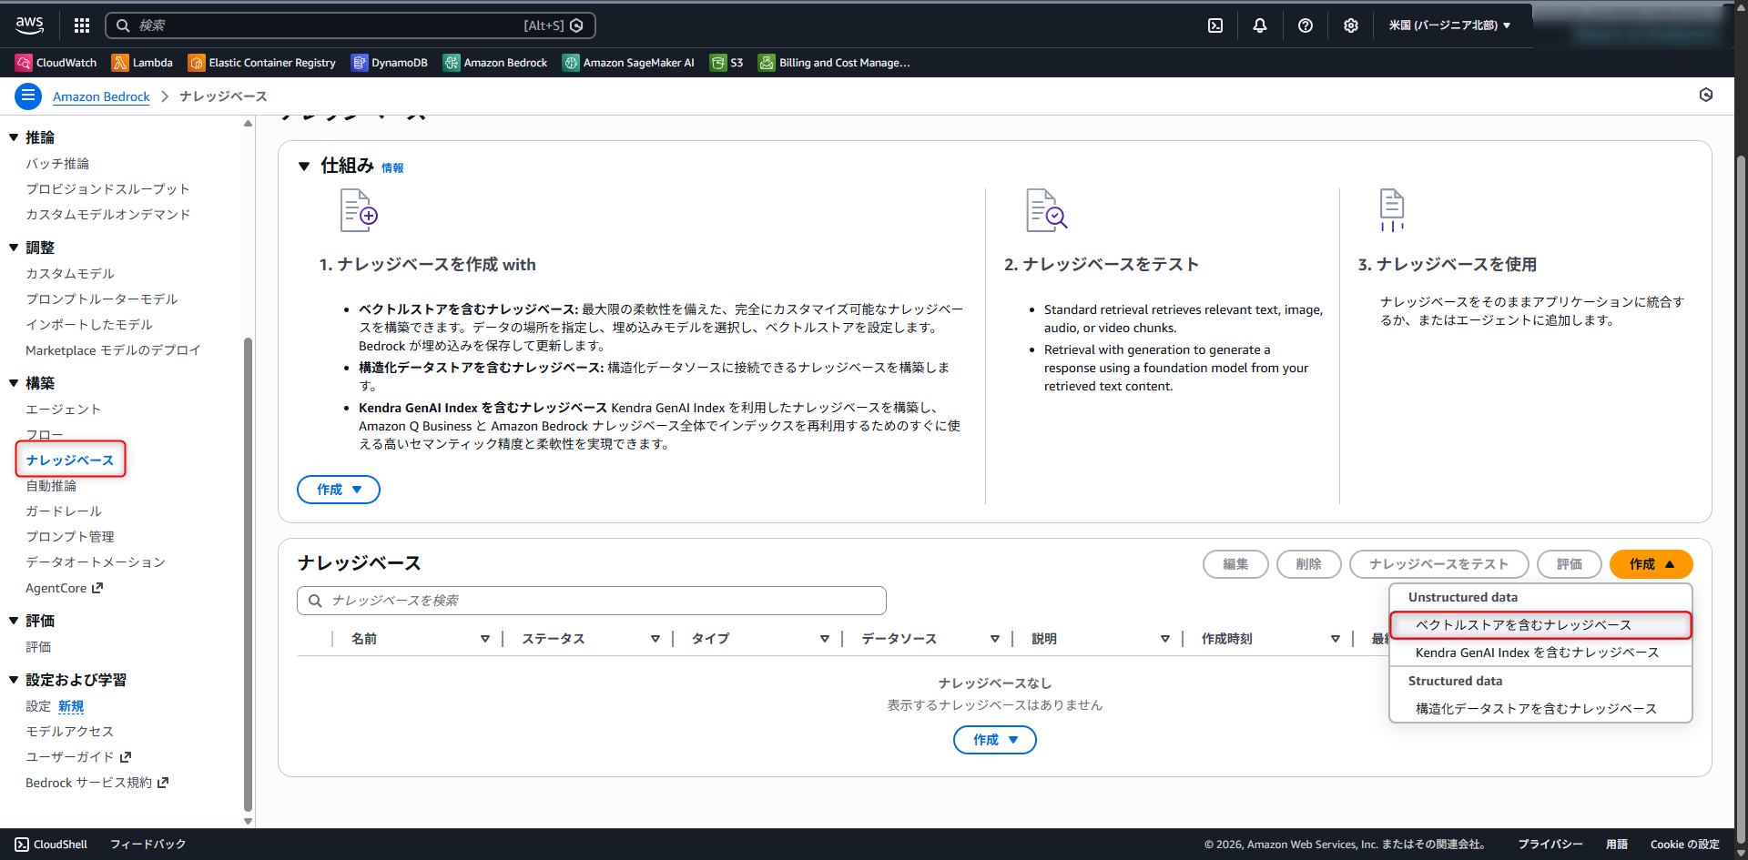Open the hamburger navigation menu
This screenshot has width=1748, height=860.
tap(27, 96)
